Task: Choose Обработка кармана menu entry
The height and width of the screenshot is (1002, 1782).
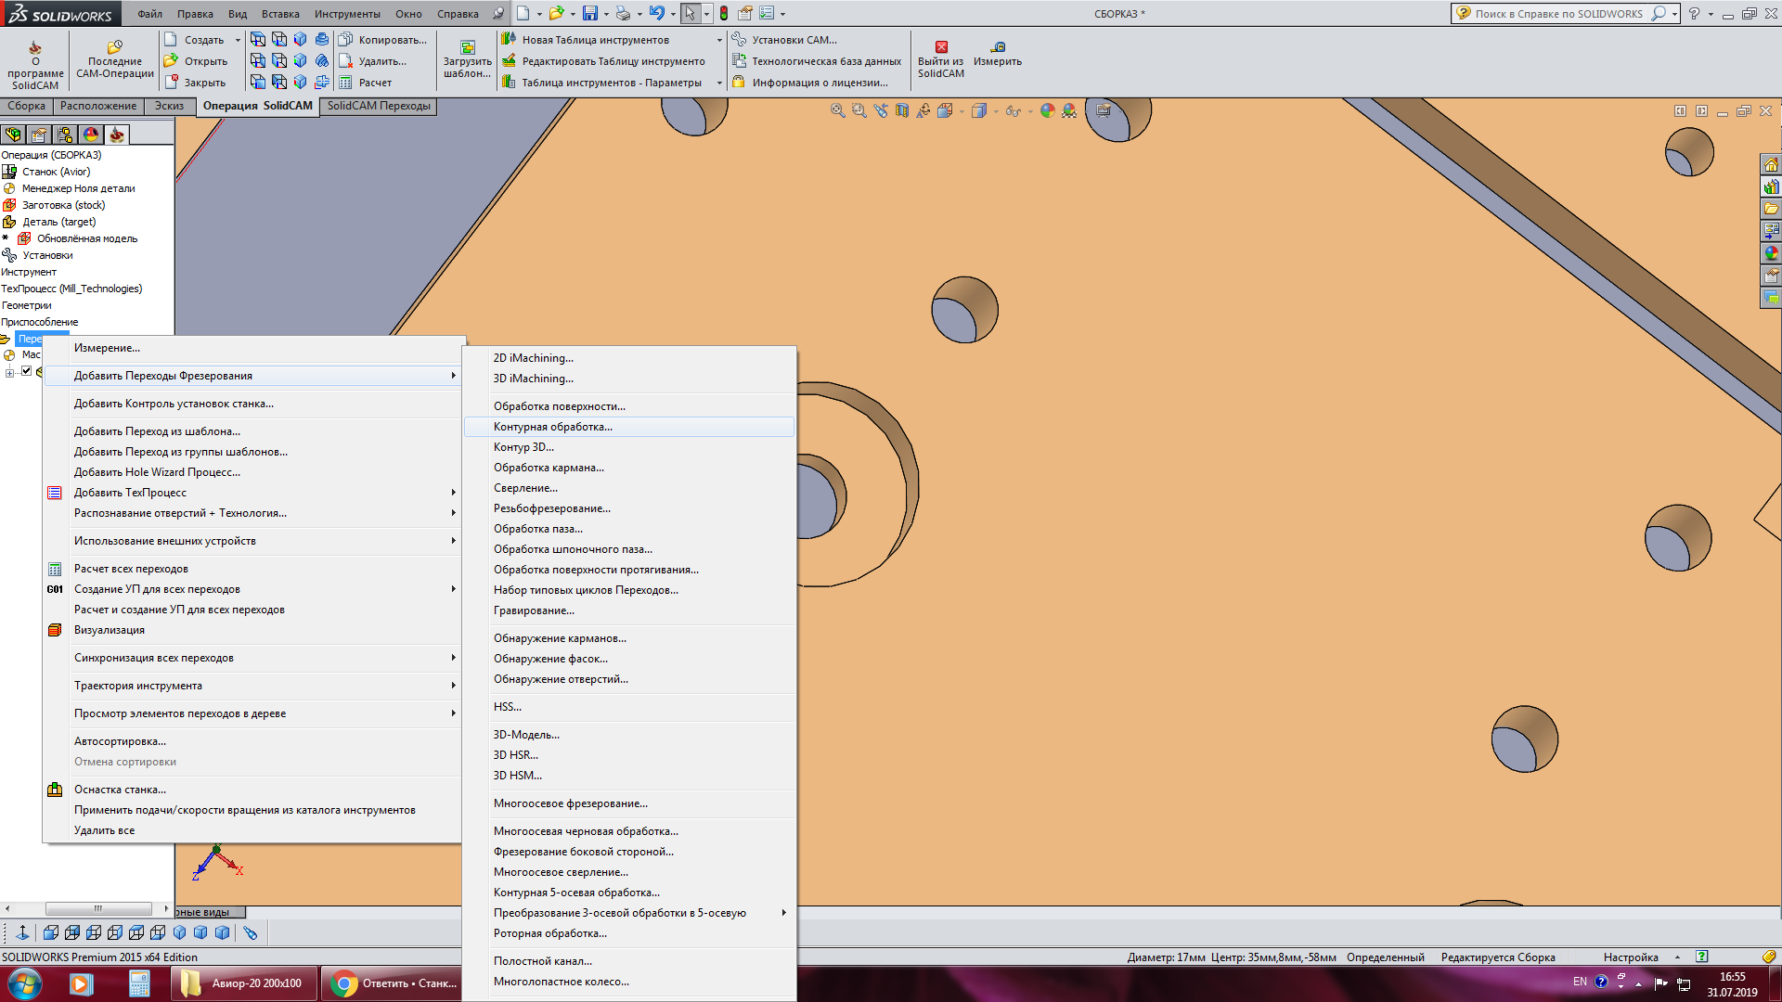Action: click(549, 468)
